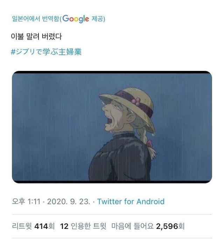
Task: Open the 'Twitter for Android' source link
Action: pos(131,202)
